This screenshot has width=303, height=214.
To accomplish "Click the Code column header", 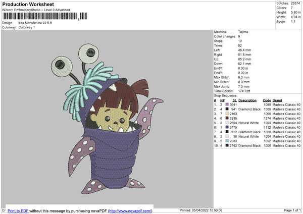I will [x=267, y=100].
